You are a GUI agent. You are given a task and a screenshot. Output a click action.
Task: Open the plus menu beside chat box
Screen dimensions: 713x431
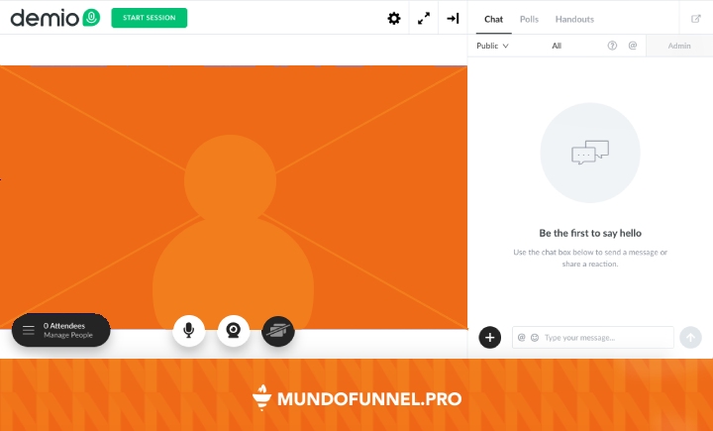pyautogui.click(x=490, y=338)
